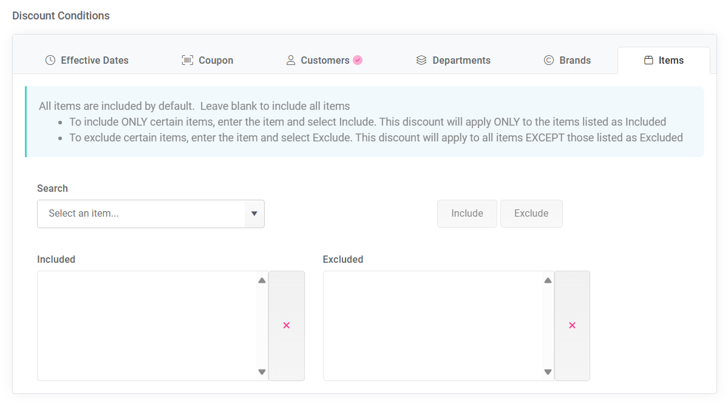The width and height of the screenshot is (728, 406).
Task: Click the barcode icon next to Coupon
Action: click(x=187, y=60)
